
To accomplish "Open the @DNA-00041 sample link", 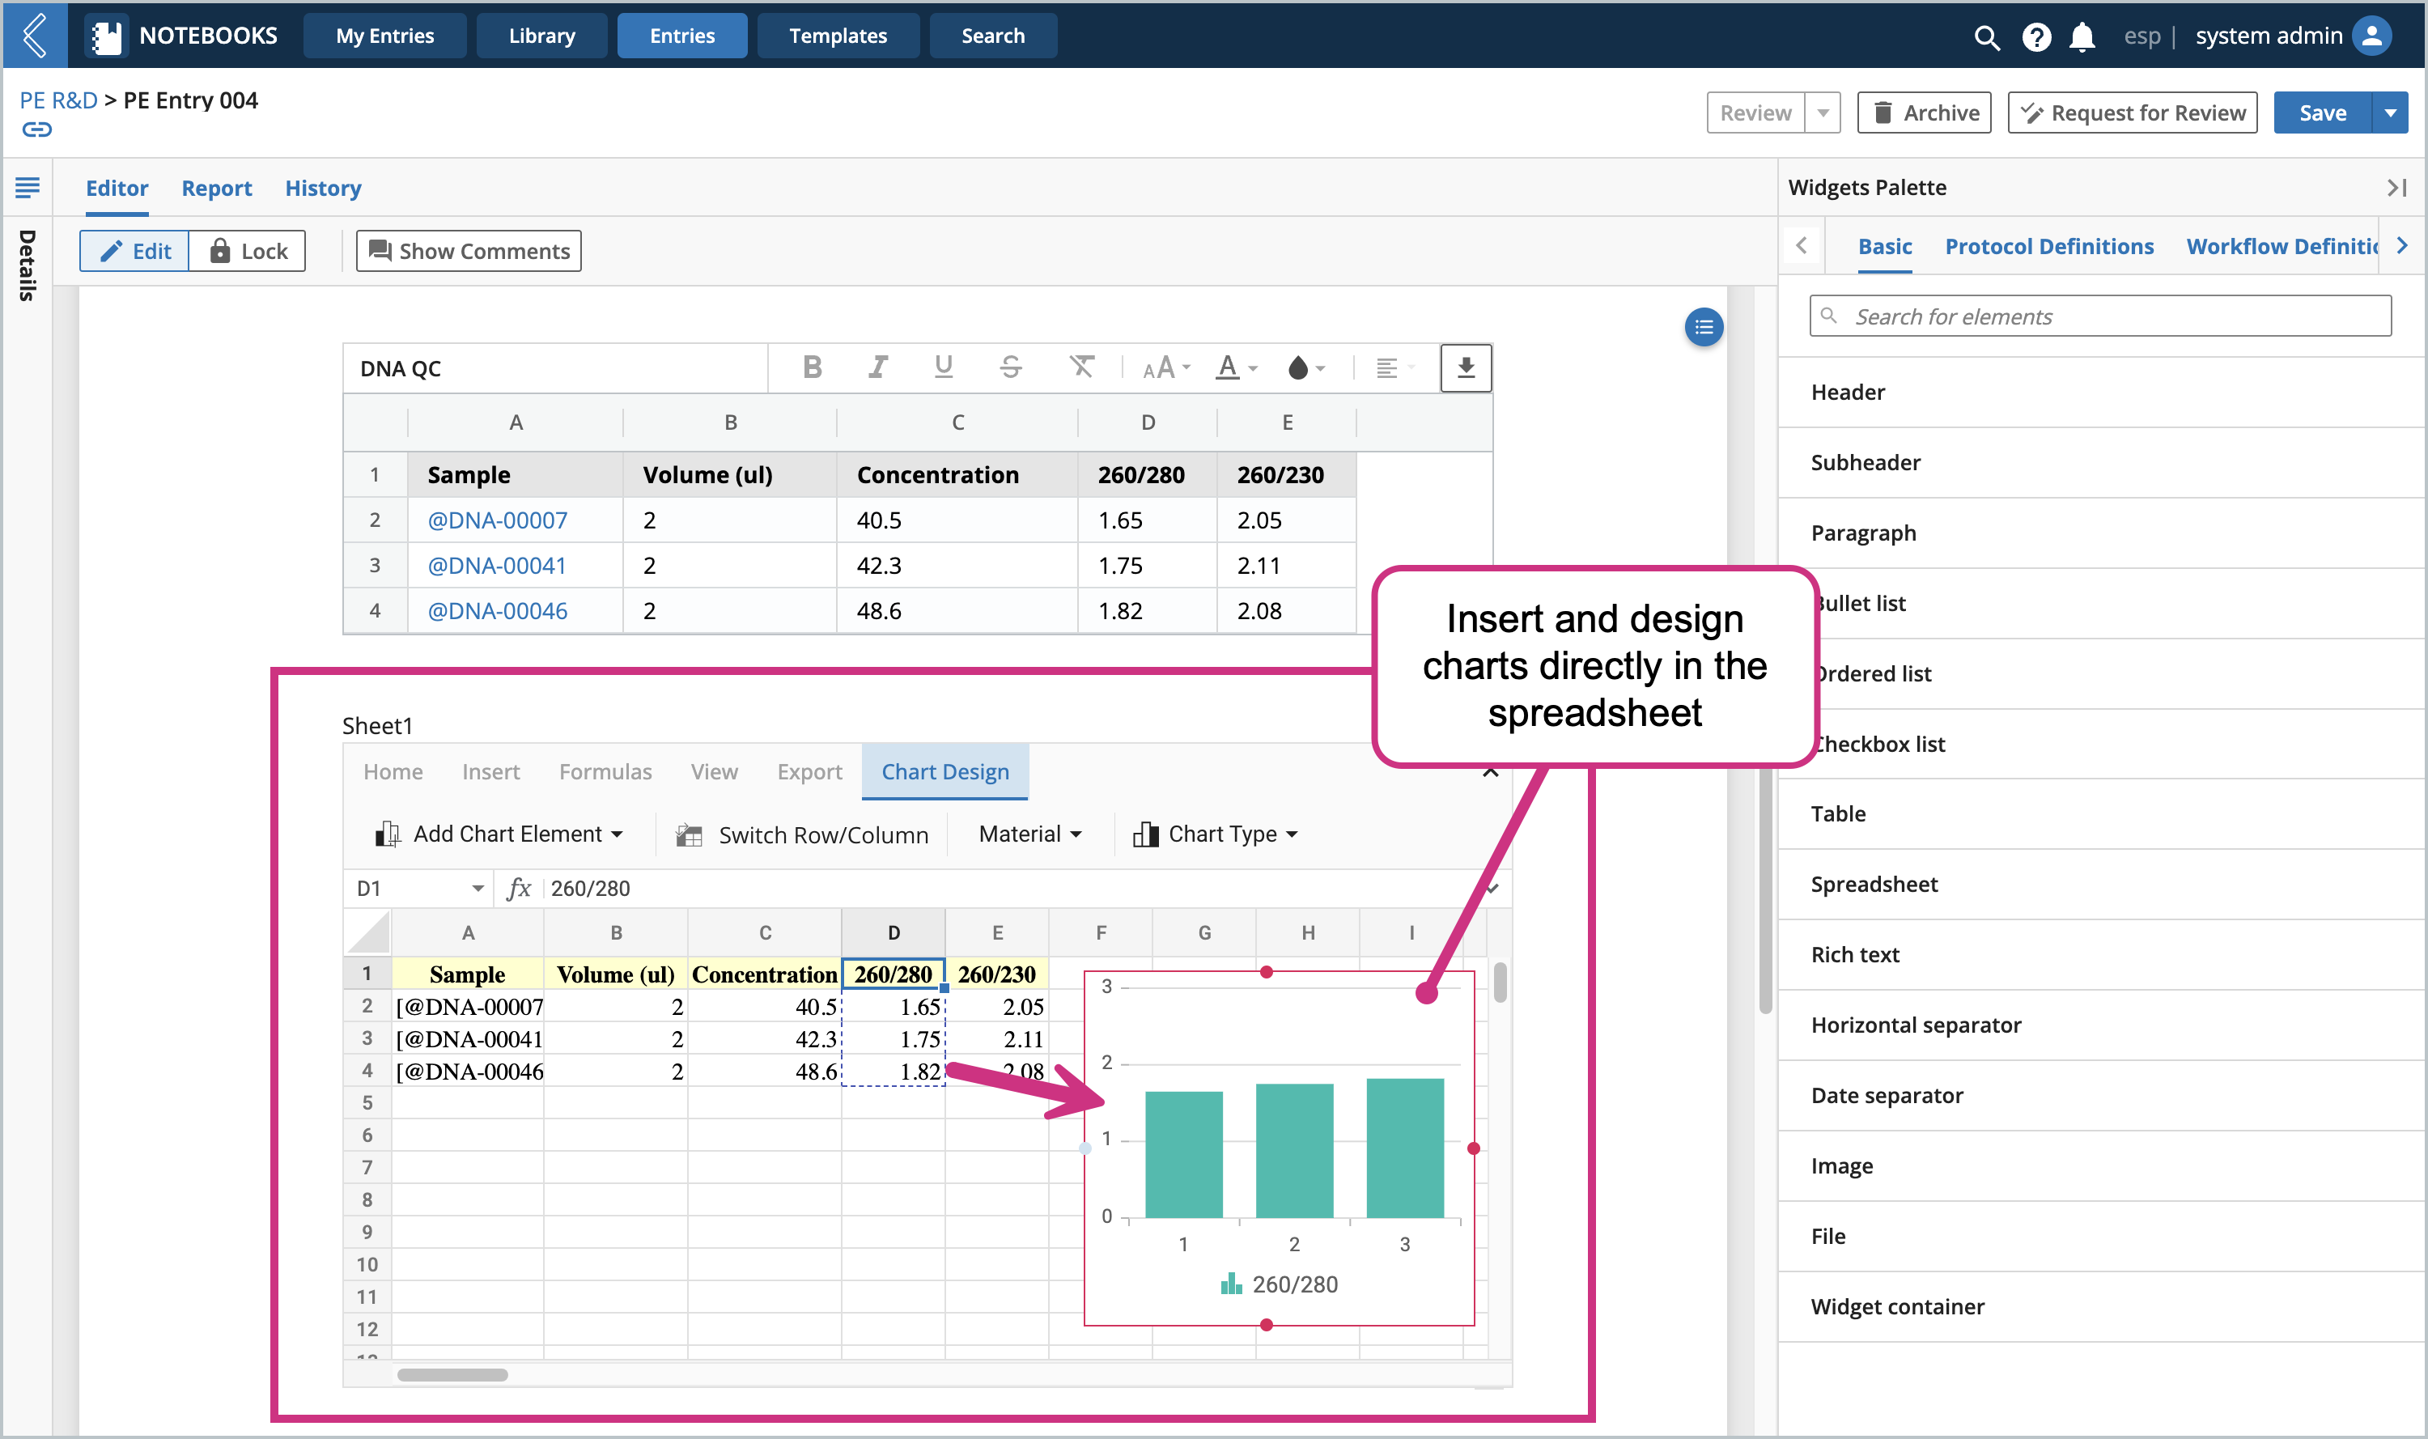I will coord(496,565).
